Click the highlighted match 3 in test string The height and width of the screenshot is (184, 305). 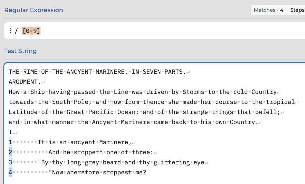pos(10,162)
